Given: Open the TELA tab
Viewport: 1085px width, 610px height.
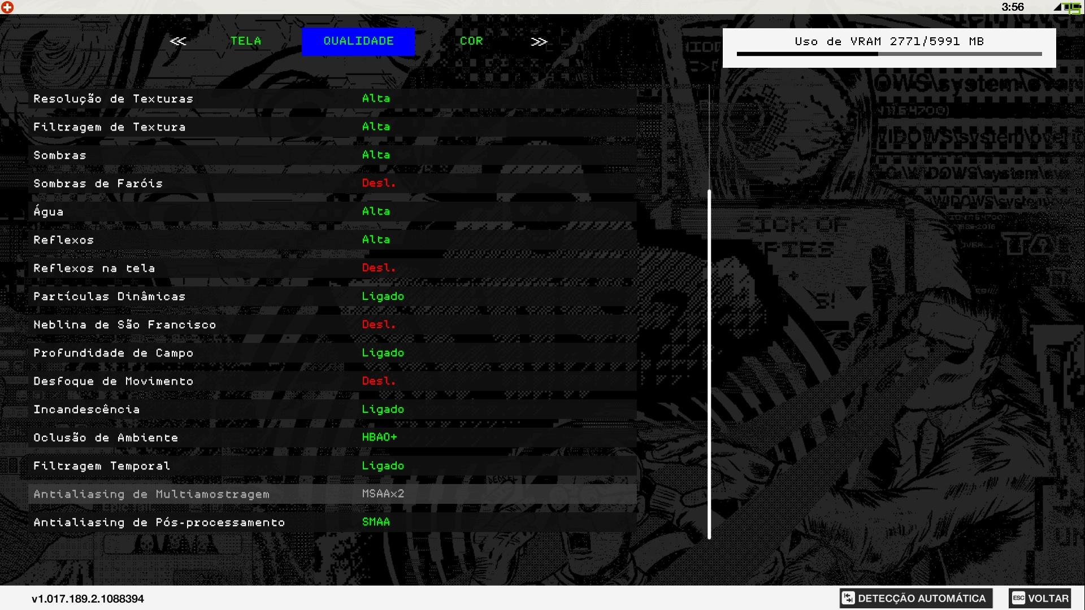Looking at the screenshot, I should (x=245, y=41).
